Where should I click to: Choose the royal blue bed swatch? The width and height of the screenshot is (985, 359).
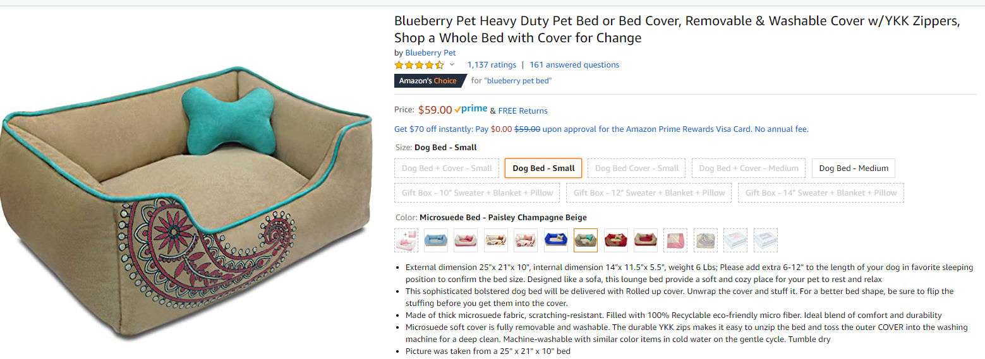(x=556, y=240)
